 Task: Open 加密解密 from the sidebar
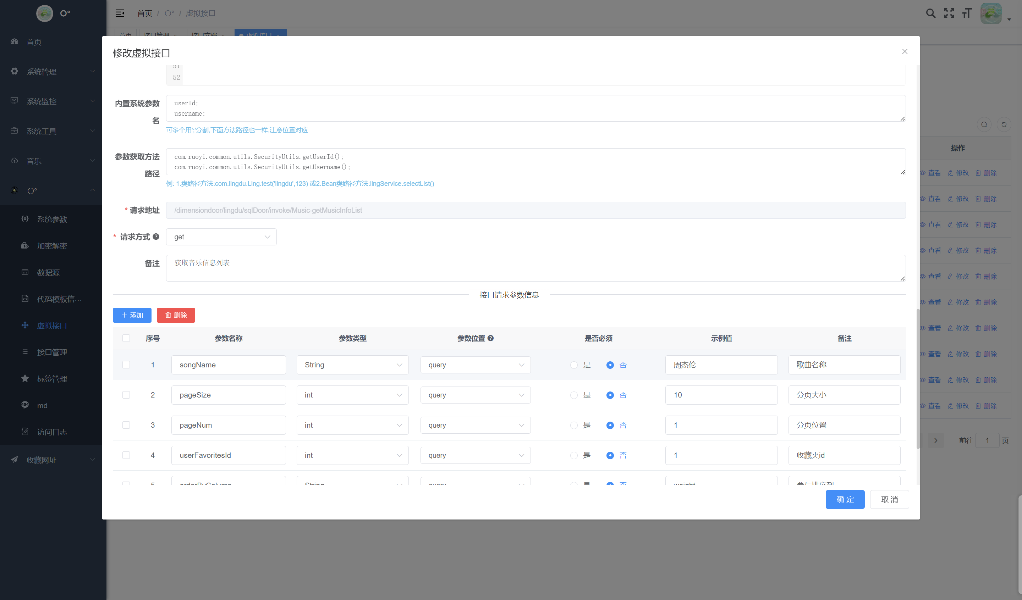pyautogui.click(x=52, y=246)
